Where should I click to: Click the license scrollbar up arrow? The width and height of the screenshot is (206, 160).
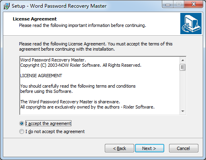click(183, 60)
